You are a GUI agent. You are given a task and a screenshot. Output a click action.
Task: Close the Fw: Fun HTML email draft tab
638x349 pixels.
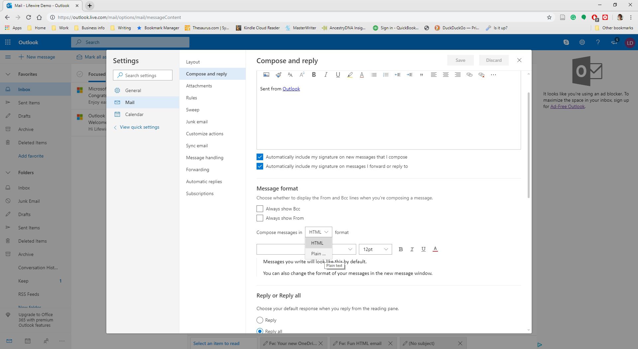(390, 343)
